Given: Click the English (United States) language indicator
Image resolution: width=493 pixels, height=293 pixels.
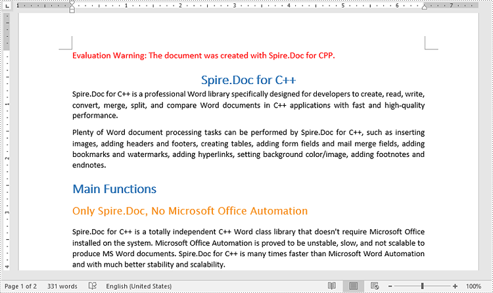Looking at the screenshot, I should point(139,286).
